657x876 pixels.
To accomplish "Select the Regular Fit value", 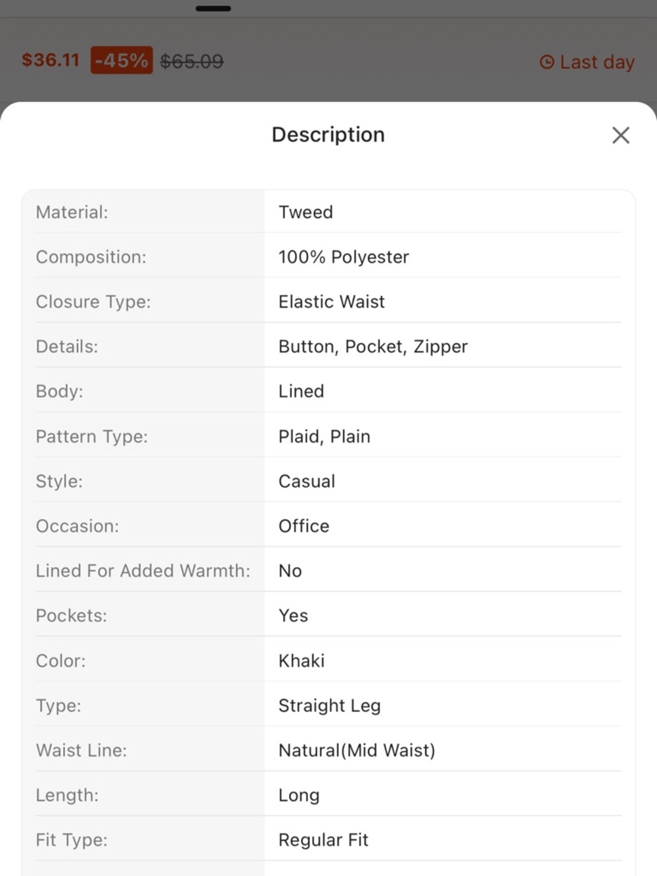I will (323, 840).
